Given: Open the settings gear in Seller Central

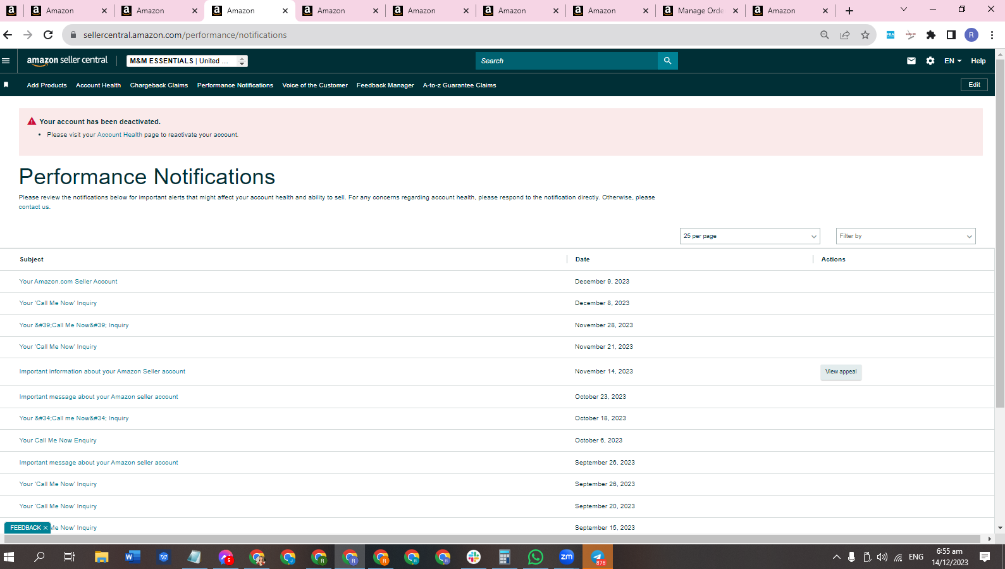Looking at the screenshot, I should [930, 61].
